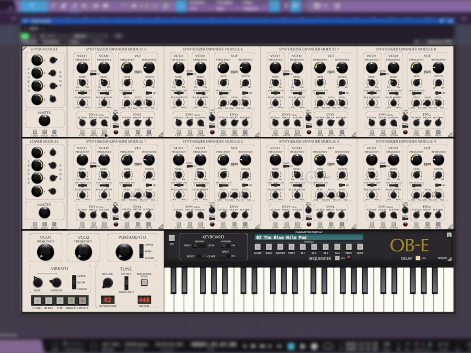Viewport: 471px width, 353px height.
Task: Solo Expander Module 7
Action: click(331, 132)
